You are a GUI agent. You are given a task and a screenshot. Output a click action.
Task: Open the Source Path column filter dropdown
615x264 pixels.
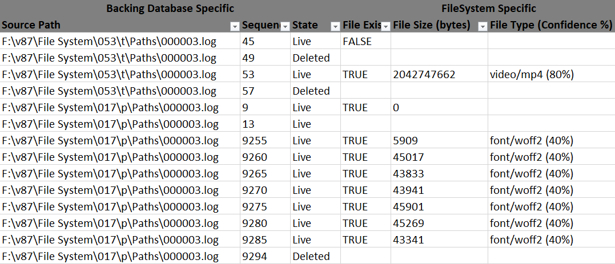tap(235, 26)
